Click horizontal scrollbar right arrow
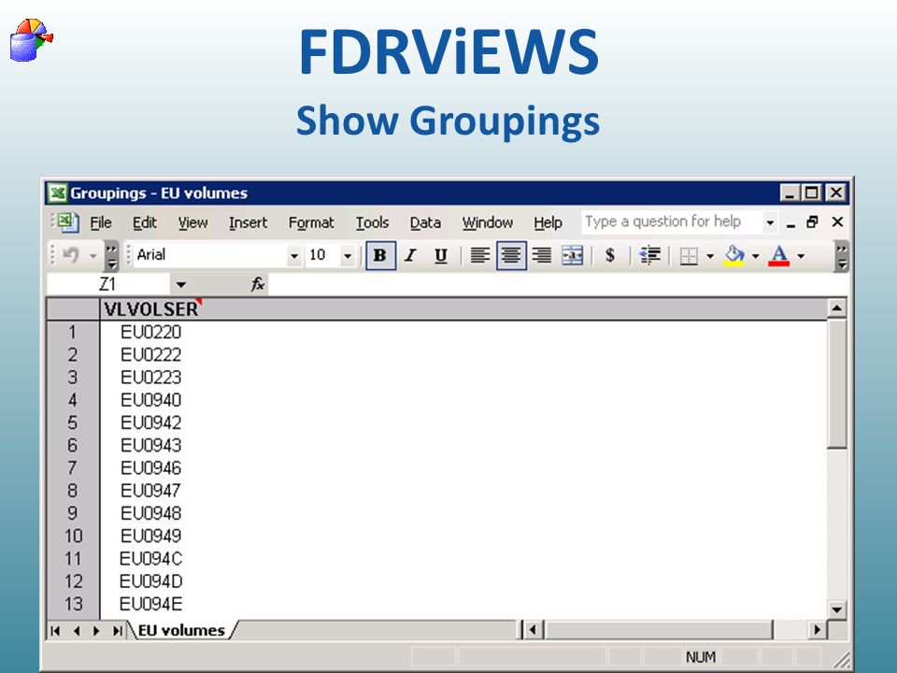Screen dimensions: 897x673 817,630
